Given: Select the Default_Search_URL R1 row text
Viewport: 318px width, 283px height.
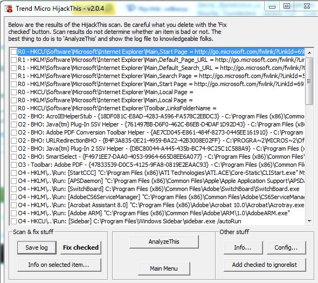Looking at the screenshot, I should (161, 68).
